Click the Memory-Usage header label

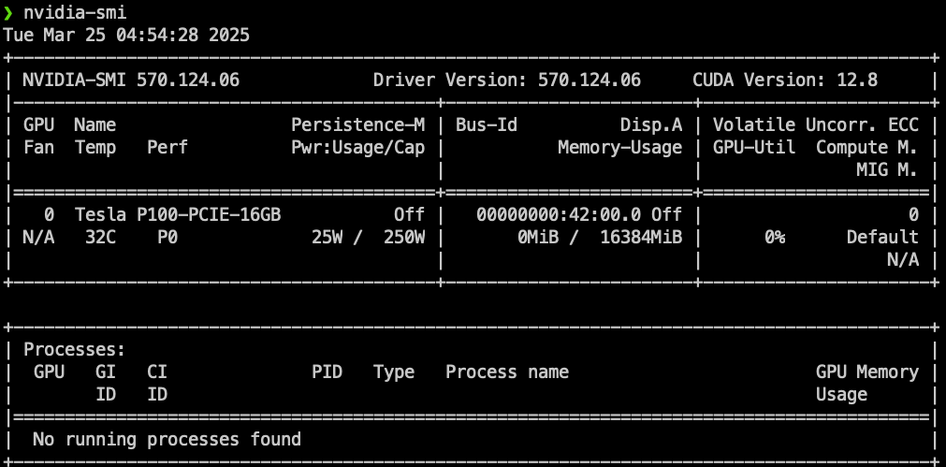click(x=620, y=147)
